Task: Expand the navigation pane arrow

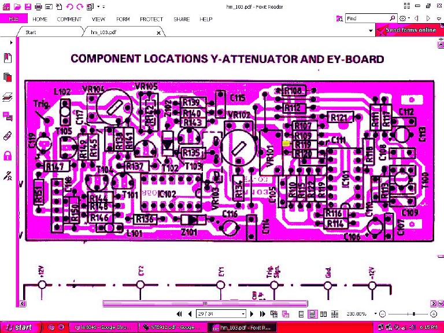Action: (x=12, y=42)
